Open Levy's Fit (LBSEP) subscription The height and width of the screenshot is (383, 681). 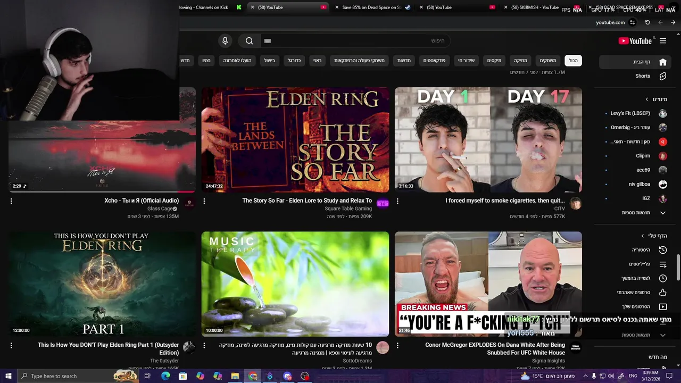(x=636, y=113)
